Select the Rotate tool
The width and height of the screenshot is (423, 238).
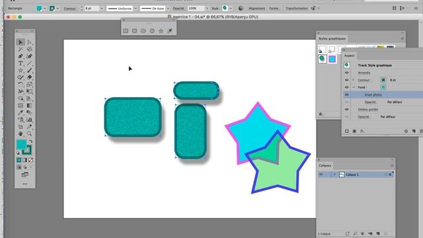click(20, 84)
